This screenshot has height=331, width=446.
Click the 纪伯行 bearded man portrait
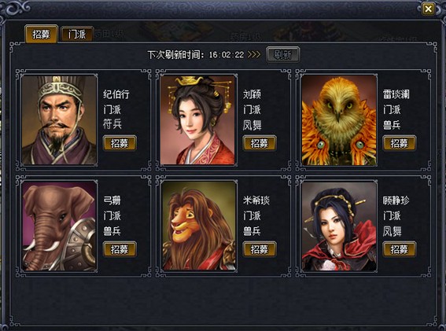pos(60,120)
